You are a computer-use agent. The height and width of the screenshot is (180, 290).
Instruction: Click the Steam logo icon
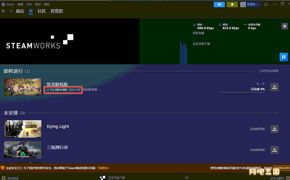click(3, 4)
